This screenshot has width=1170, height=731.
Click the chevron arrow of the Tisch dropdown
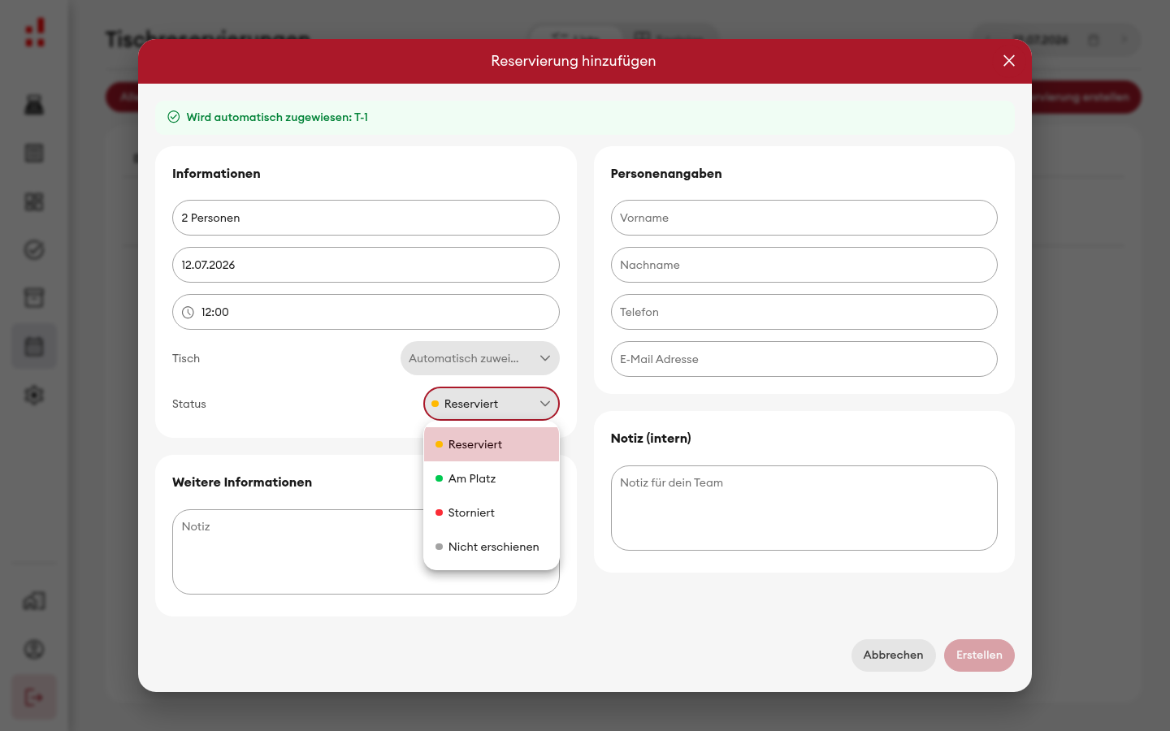pos(545,358)
